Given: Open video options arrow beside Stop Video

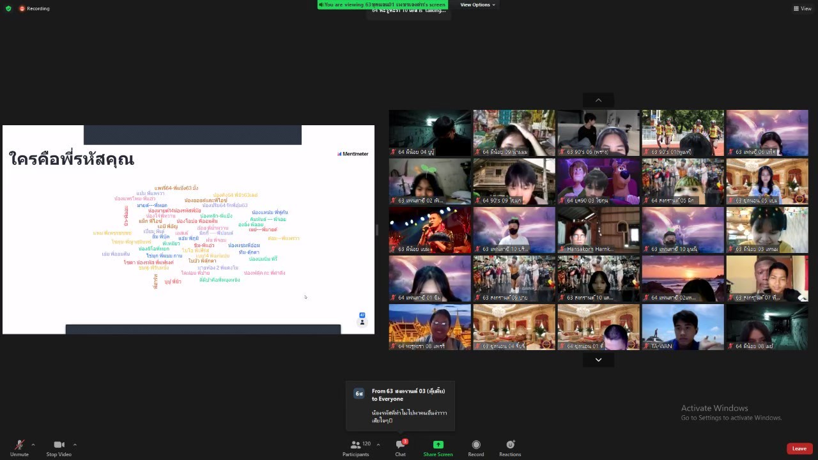Looking at the screenshot, I should point(75,445).
